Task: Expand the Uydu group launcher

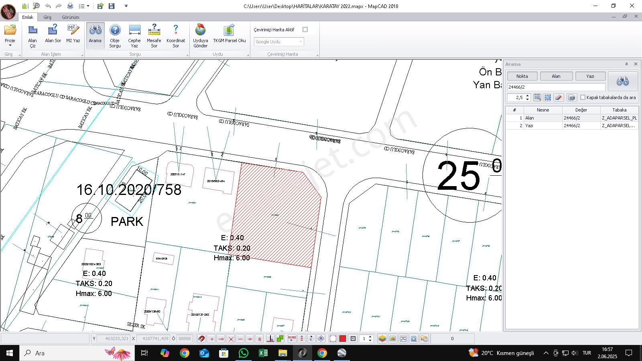Action: [248, 55]
